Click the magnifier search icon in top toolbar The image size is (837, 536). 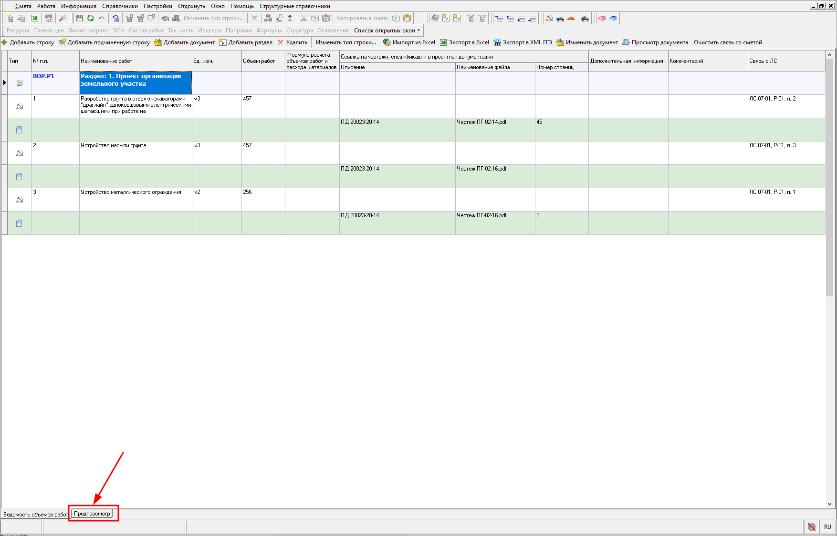62,18
